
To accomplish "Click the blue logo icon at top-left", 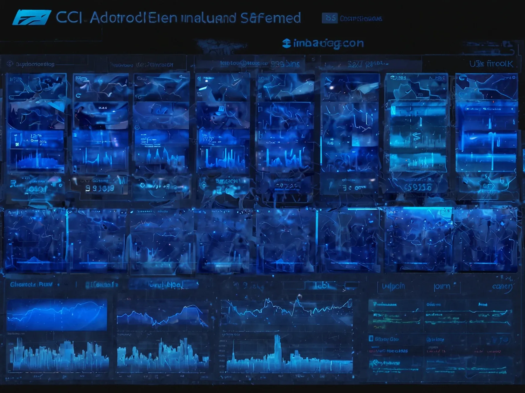I will (32, 17).
